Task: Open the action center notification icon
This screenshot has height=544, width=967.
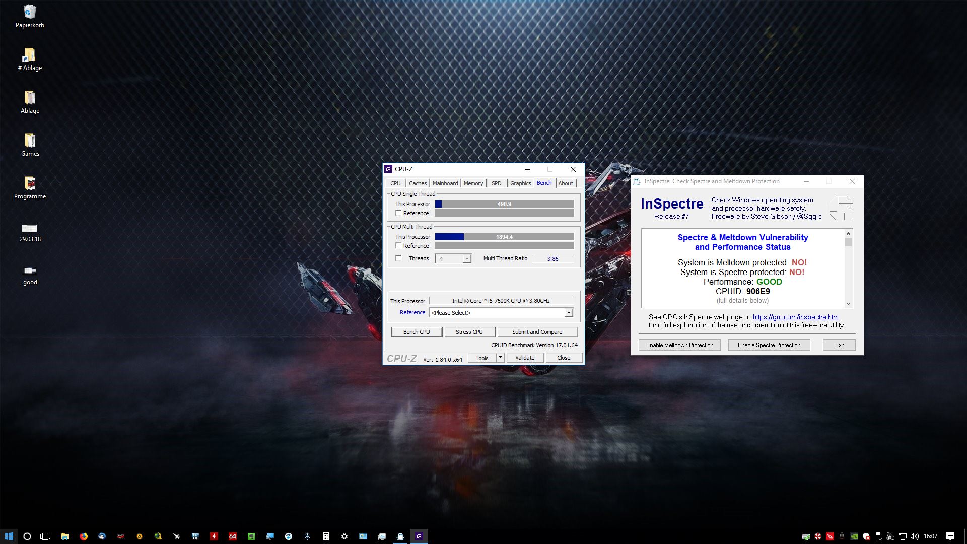Action: pyautogui.click(x=950, y=536)
